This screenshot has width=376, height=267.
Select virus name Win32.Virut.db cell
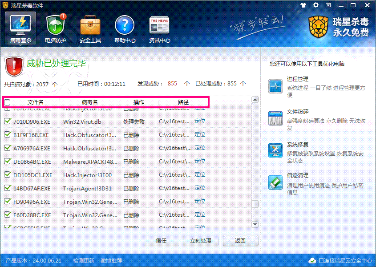[x=82, y=122]
